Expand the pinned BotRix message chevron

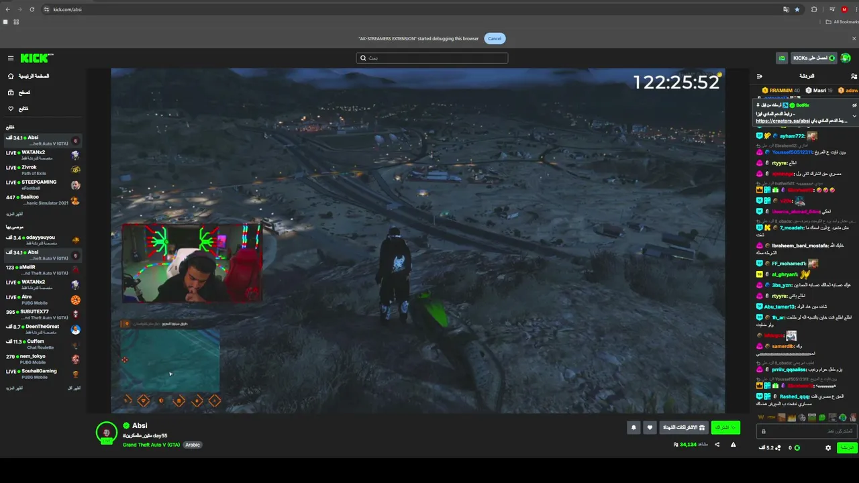click(854, 116)
